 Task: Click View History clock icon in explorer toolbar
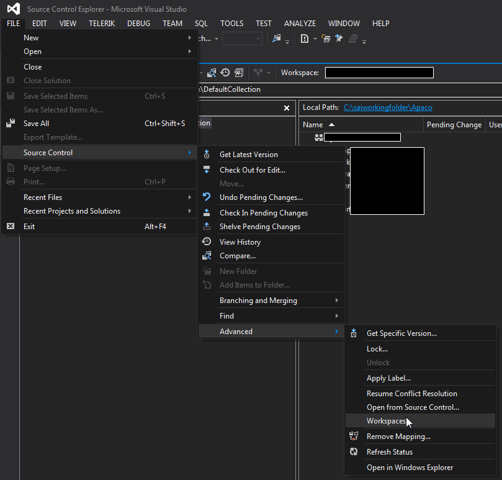tap(225, 73)
